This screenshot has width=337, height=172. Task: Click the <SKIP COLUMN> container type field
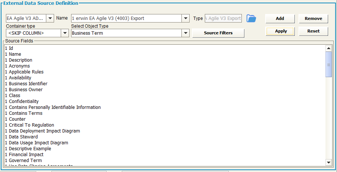[x=34, y=33]
